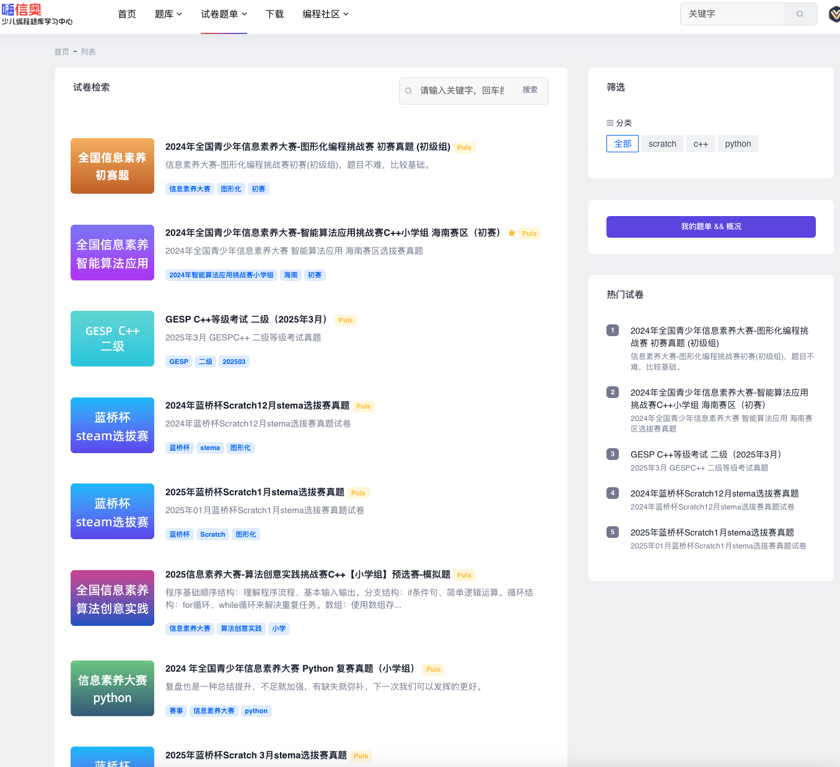This screenshot has height=767, width=840.
Task: Open 全国信息素养 智能算法应用 thumbnail
Action: click(x=112, y=253)
